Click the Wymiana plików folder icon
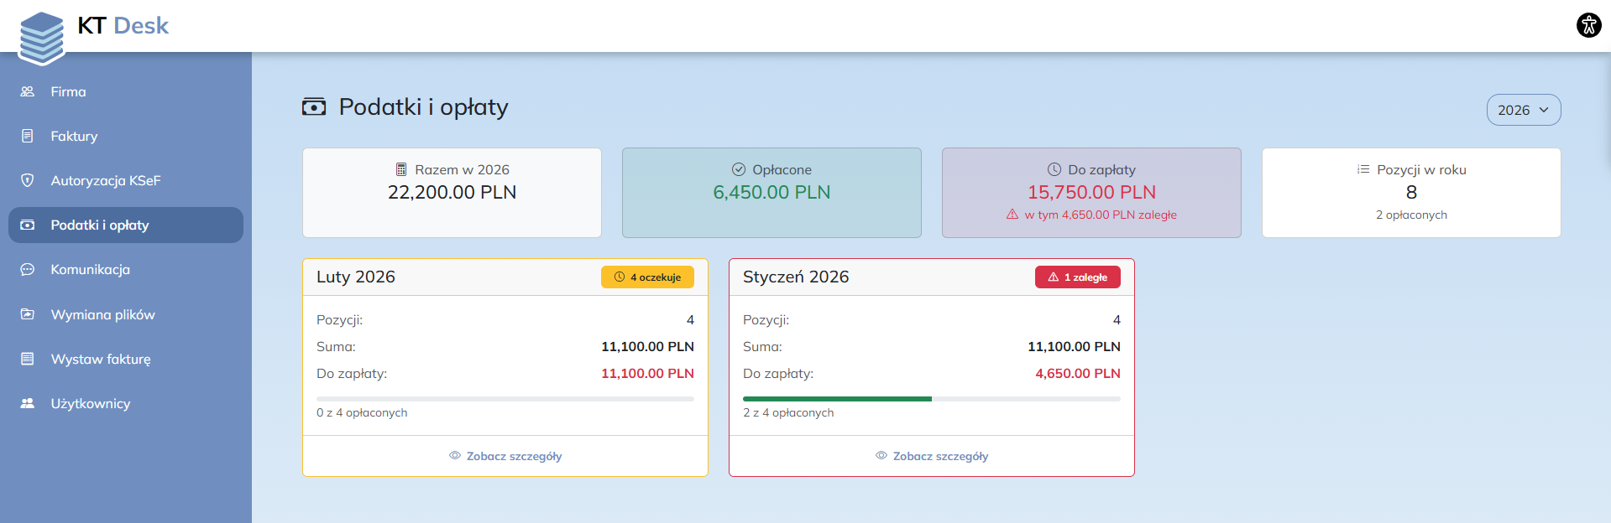Image resolution: width=1611 pixels, height=523 pixels. [x=28, y=314]
